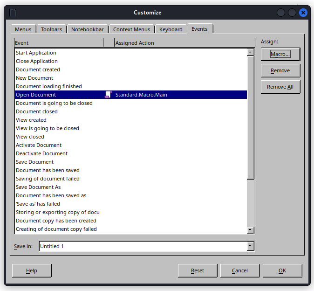
Task: Select the Save Document As event
Action: click(x=38, y=187)
